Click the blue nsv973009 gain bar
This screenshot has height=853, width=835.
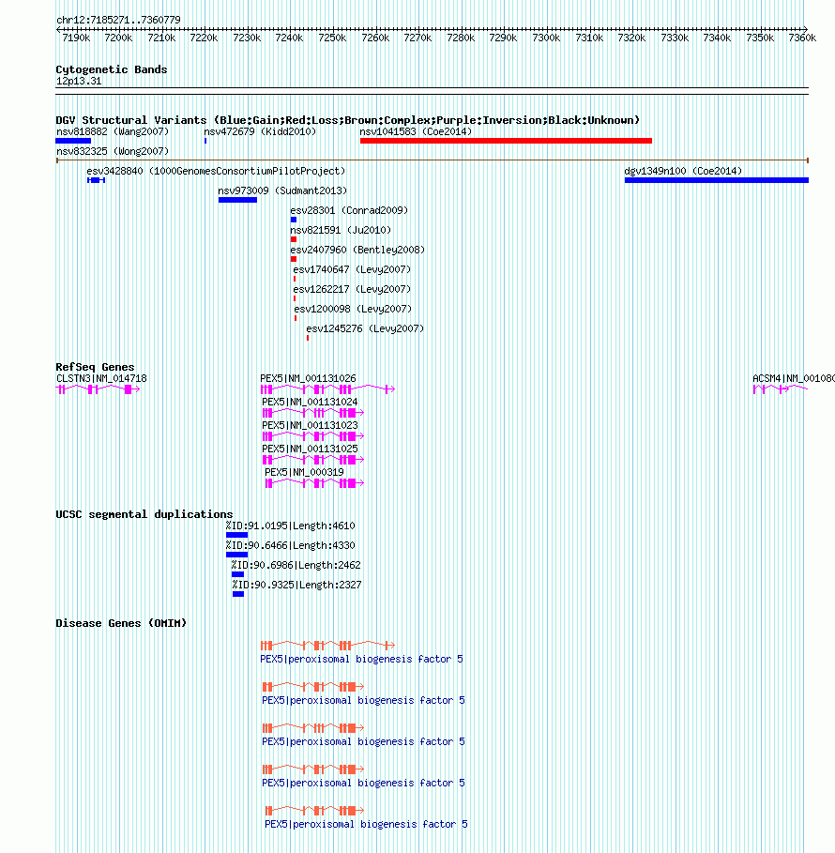pos(237,200)
